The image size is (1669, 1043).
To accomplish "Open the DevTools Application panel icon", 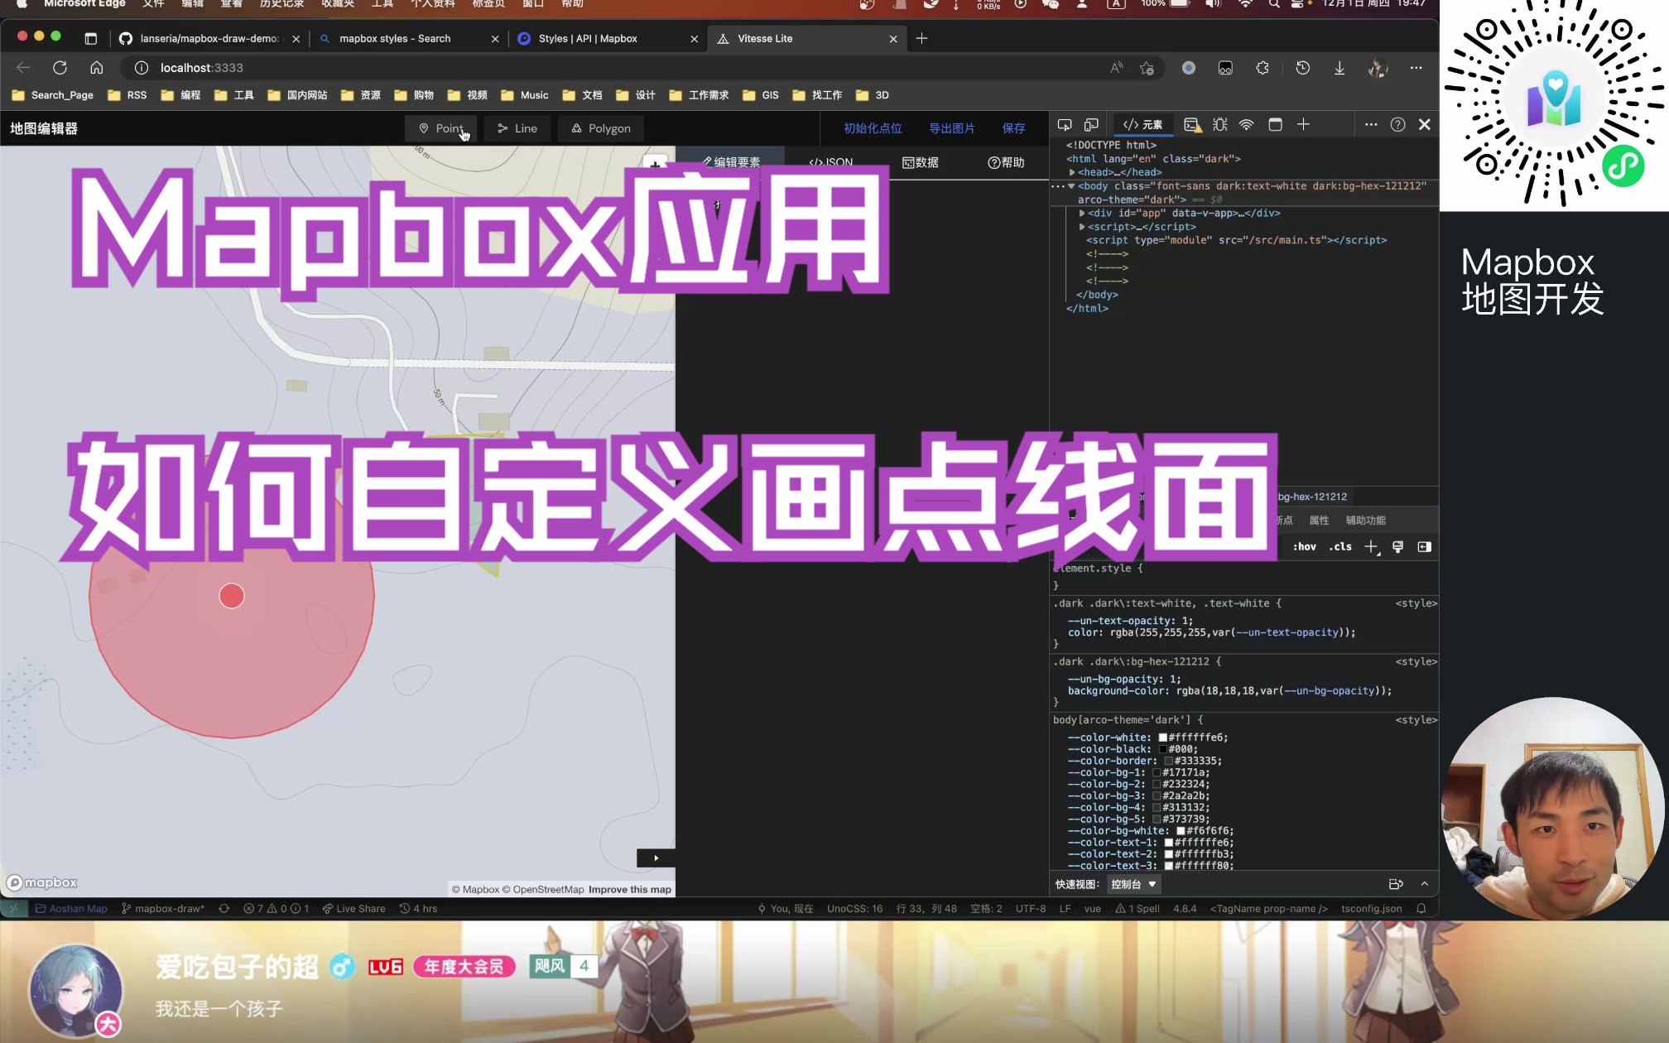I will coord(1275,124).
